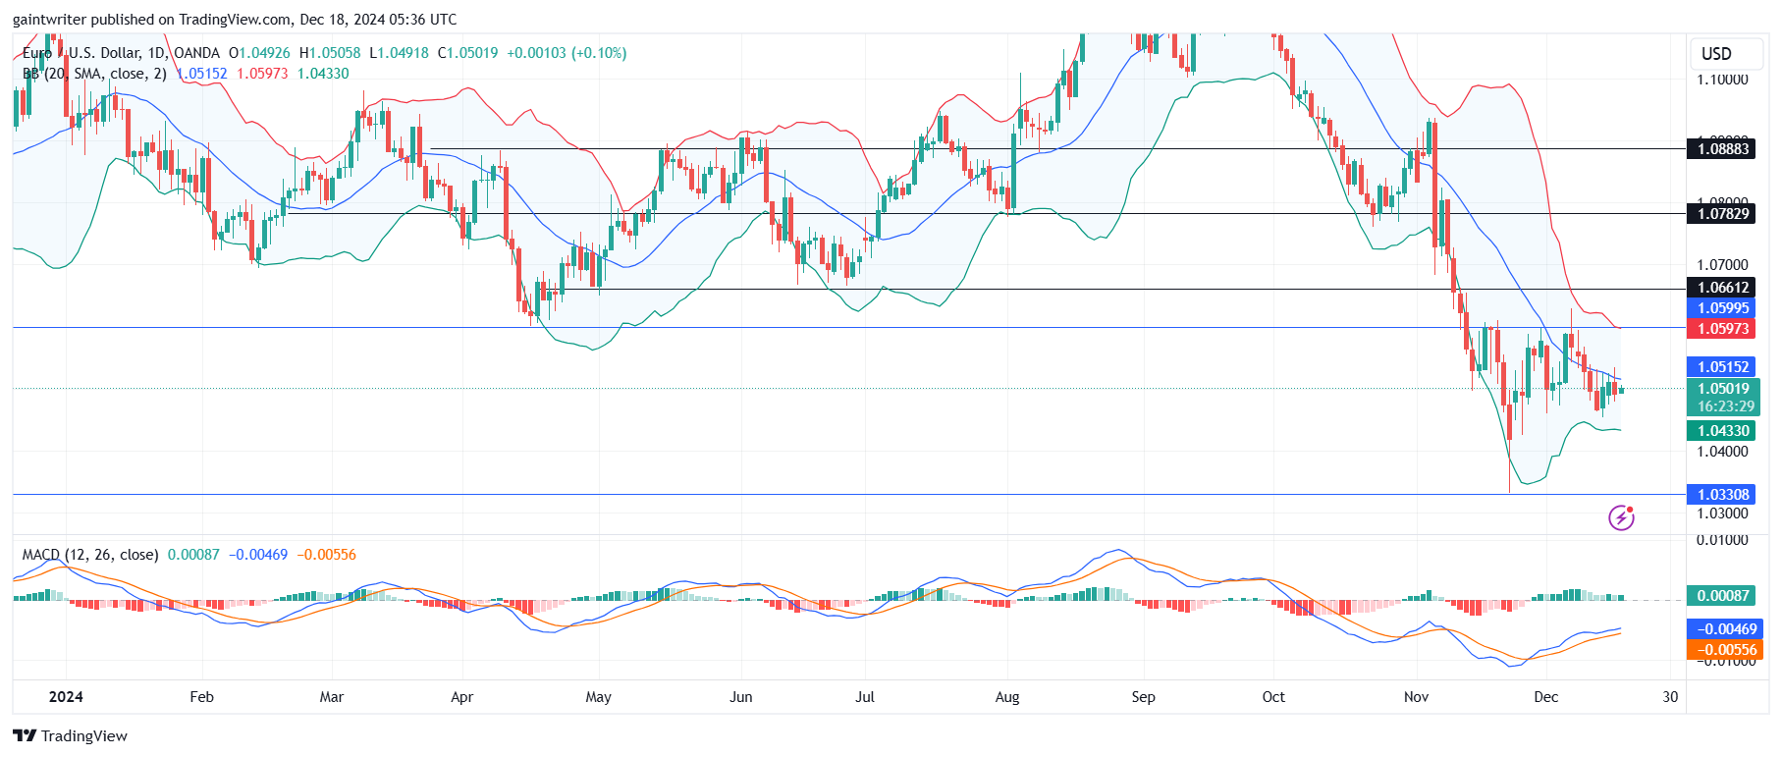Image resolution: width=1782 pixels, height=757 pixels.
Task: Click the MACD line −0.00469 value label
Action: point(1723,628)
